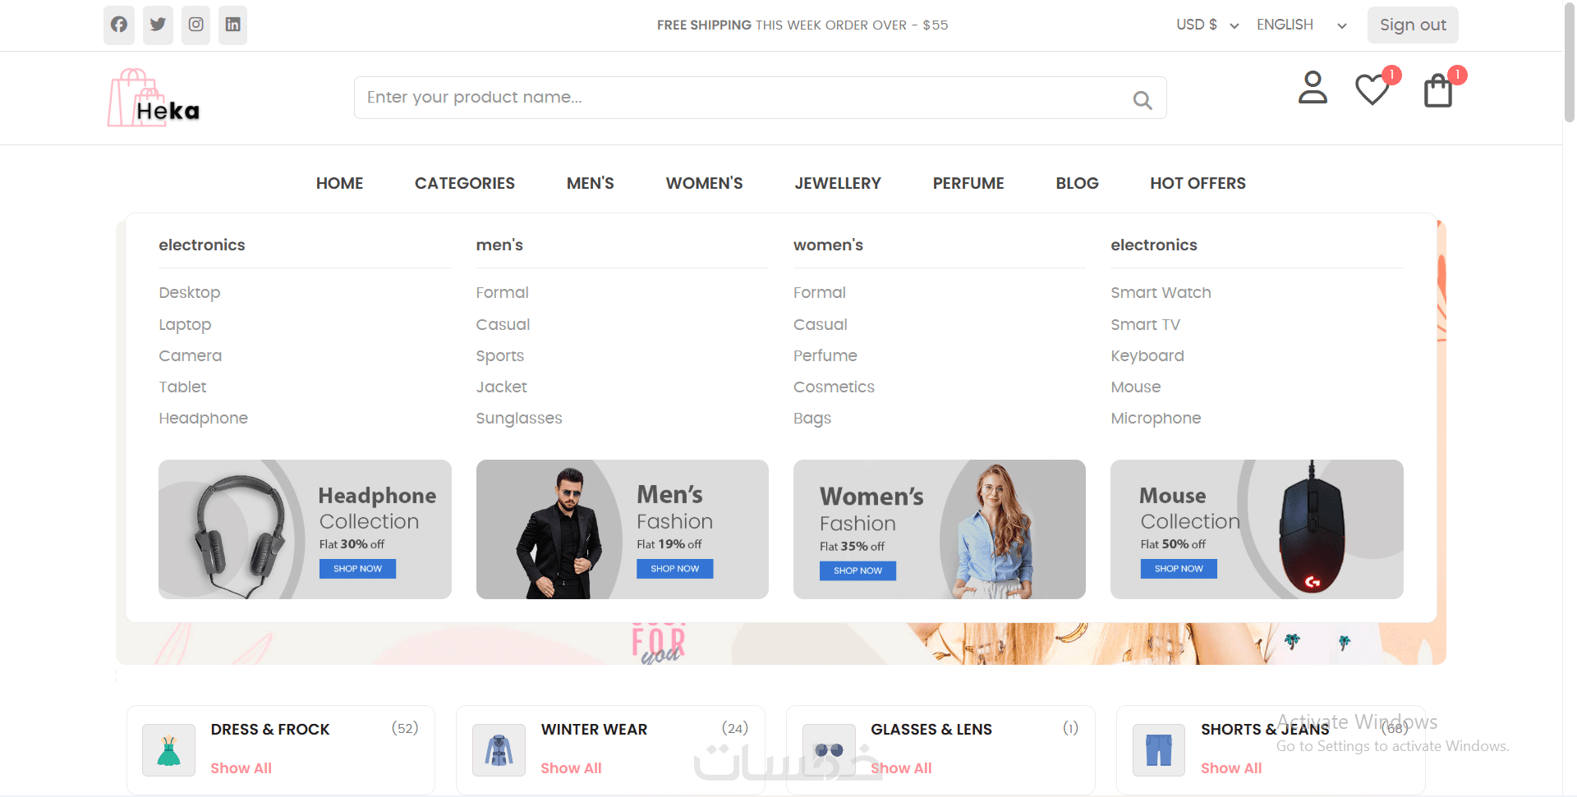Show All under Shorts & Jeans
The image size is (1577, 797).
[x=1231, y=768]
